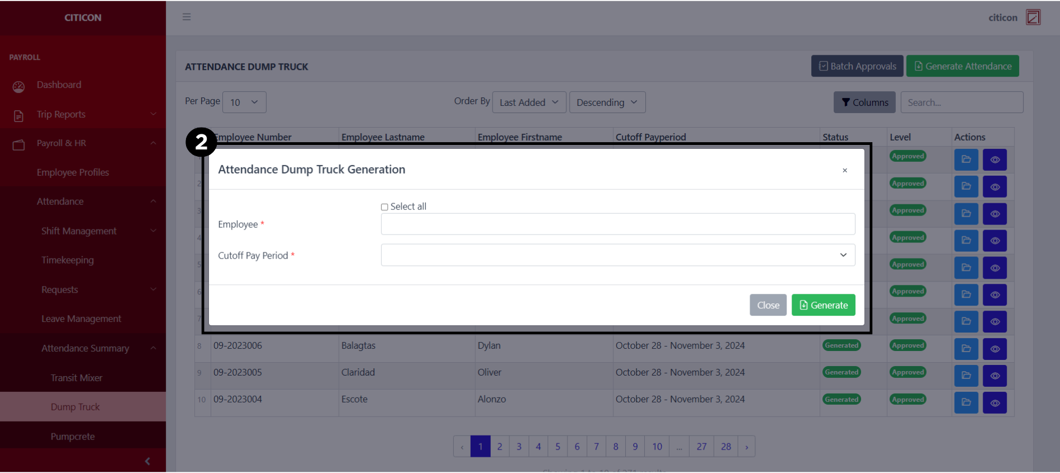View Claridad attendance with eye icon

tap(994, 375)
